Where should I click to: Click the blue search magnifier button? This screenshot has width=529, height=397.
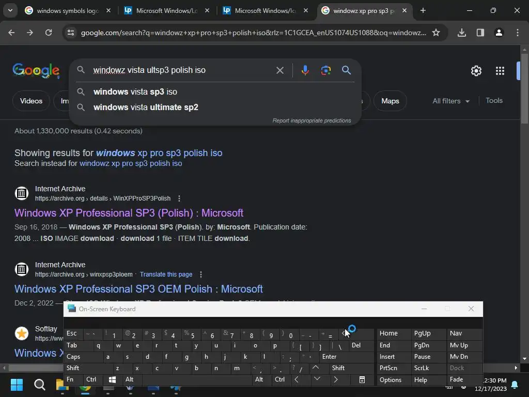[x=346, y=70]
